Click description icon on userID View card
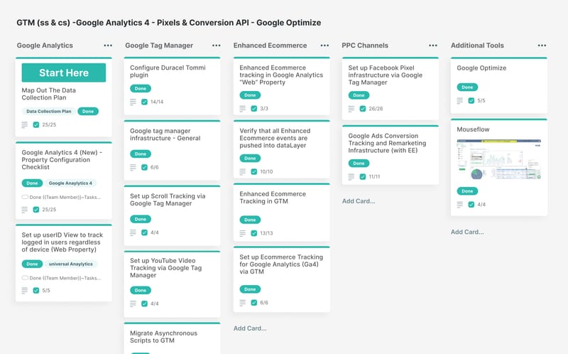The height and width of the screenshot is (354, 568). pyautogui.click(x=24, y=291)
